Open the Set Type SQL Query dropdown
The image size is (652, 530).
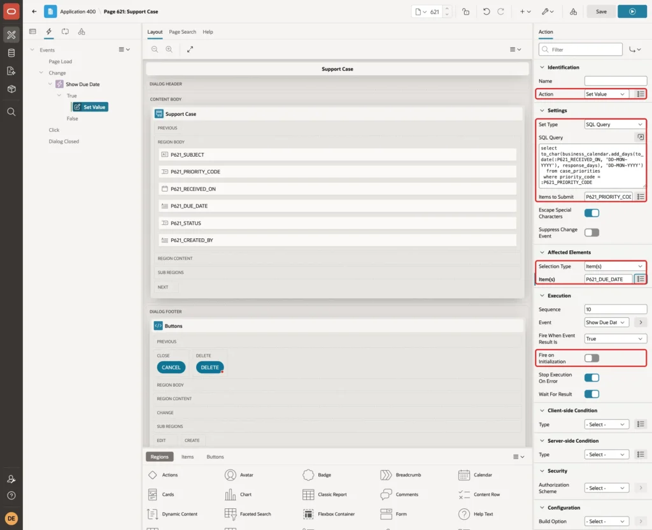pos(616,124)
